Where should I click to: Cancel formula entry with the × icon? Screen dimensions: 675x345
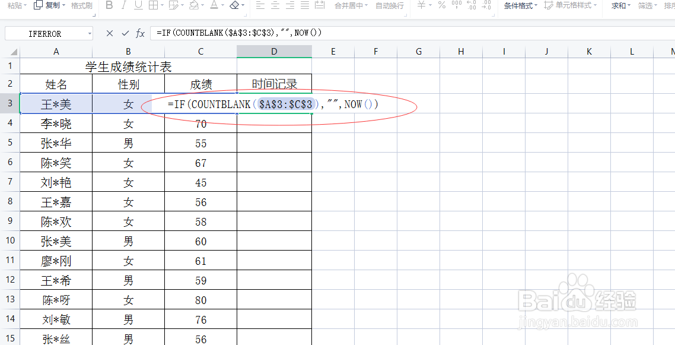110,32
